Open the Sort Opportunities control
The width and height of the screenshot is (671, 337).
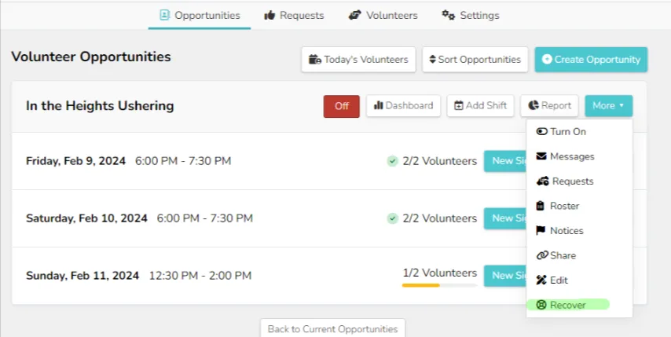coord(475,60)
